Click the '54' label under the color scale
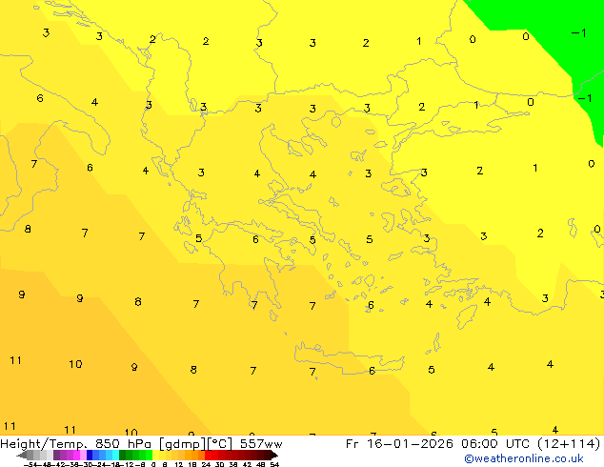This screenshot has height=467, width=604. 274,465
